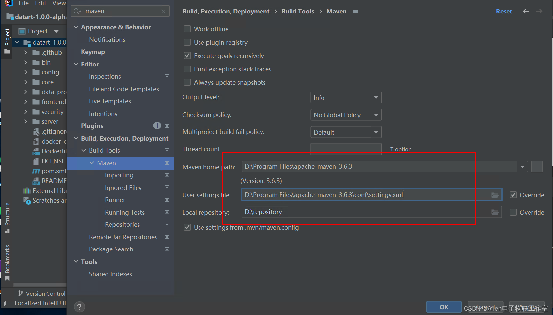Collapse the Maven settings subtree

92,163
